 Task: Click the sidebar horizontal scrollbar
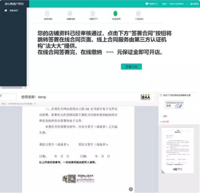click(x=12, y=88)
